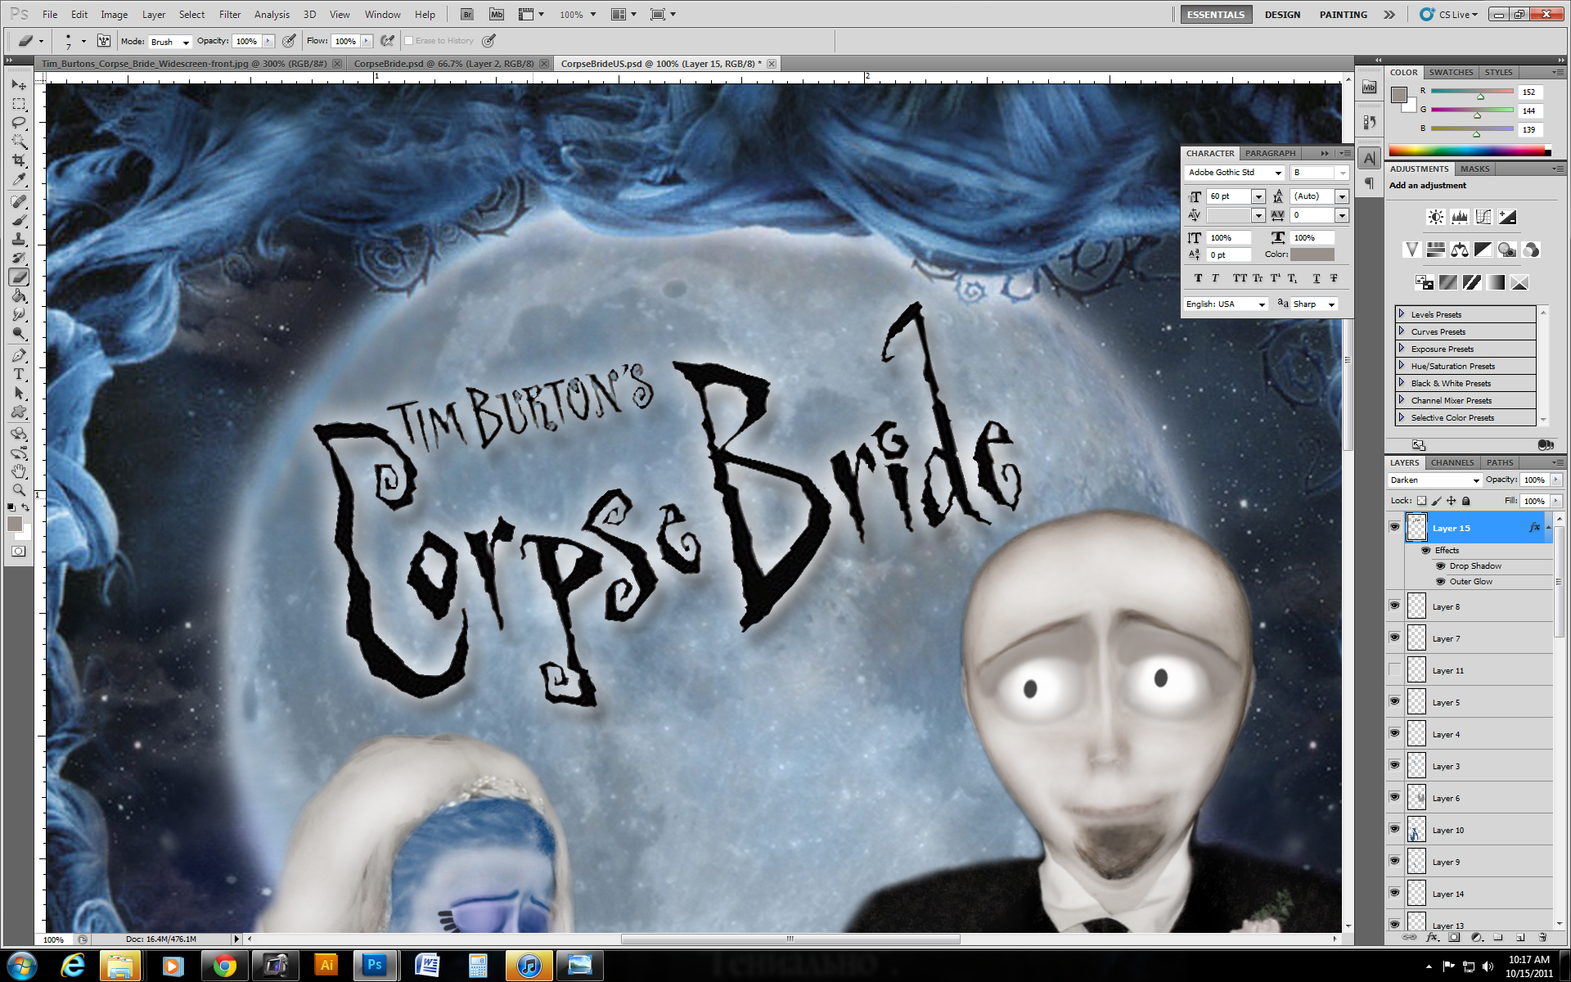
Task: Select the Zoom tool in toolbox
Action: (19, 491)
